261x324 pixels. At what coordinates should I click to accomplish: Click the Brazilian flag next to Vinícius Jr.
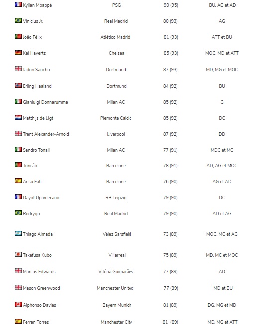[18, 20]
